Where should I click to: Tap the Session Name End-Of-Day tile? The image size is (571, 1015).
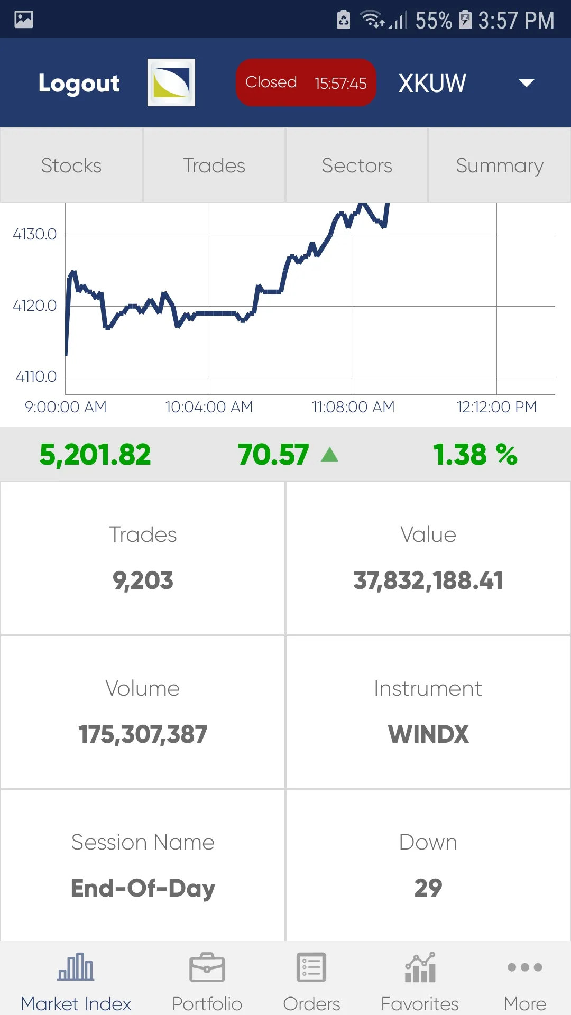click(x=143, y=865)
